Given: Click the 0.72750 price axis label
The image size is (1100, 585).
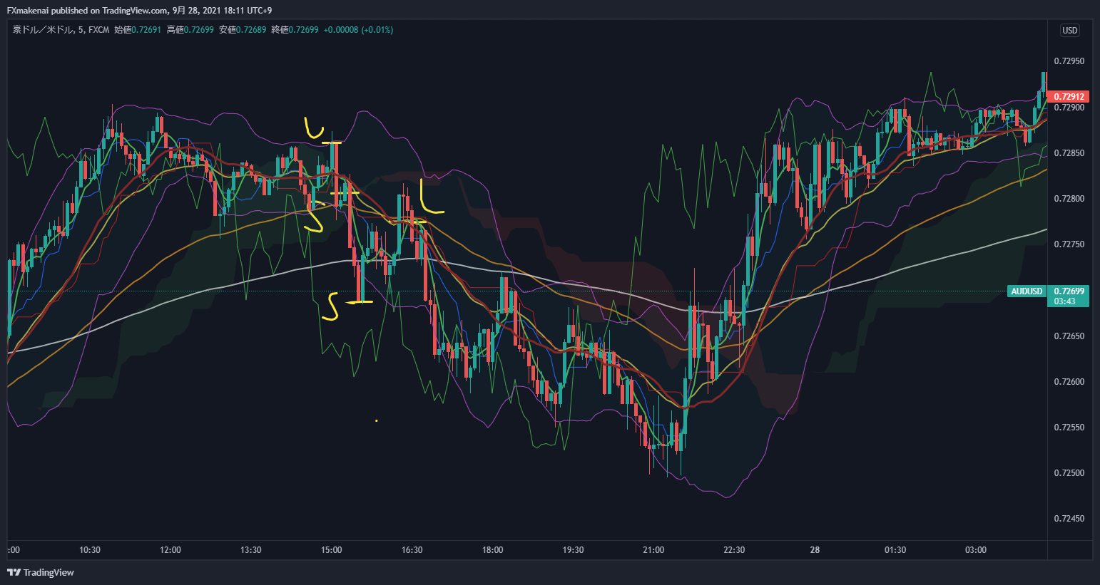Looking at the screenshot, I should pos(1069,244).
